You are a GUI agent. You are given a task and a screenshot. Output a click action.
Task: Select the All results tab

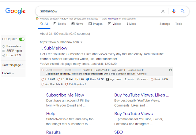(44, 24)
